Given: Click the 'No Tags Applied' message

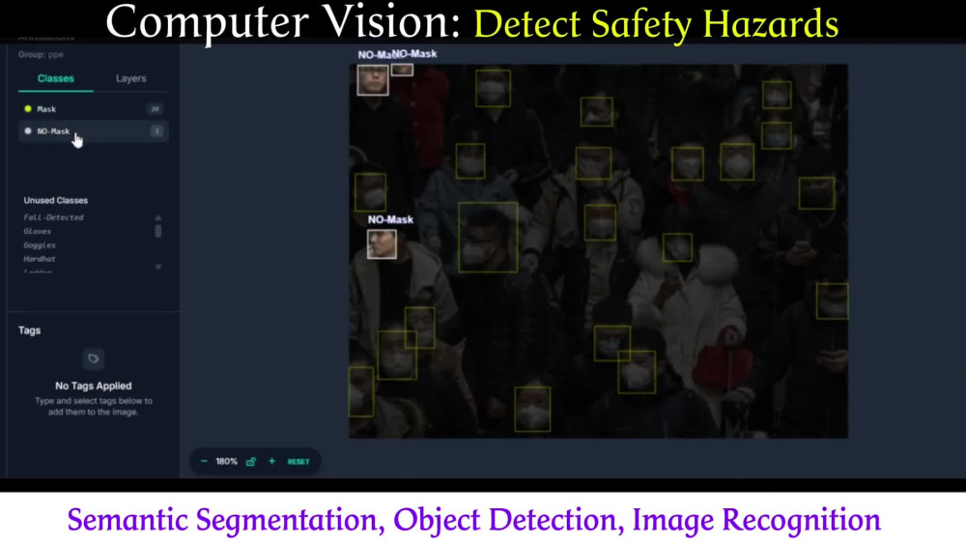Looking at the screenshot, I should pos(93,386).
